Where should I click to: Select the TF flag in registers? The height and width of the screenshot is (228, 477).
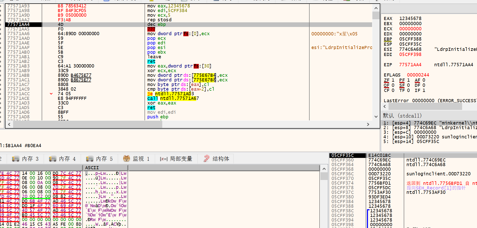click(x=404, y=90)
